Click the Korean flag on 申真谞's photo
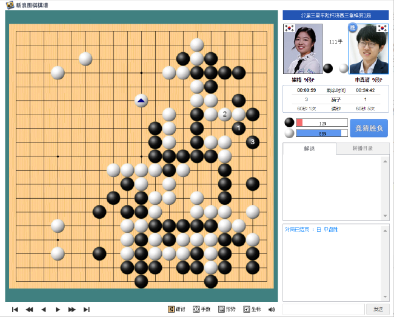 tap(382, 28)
